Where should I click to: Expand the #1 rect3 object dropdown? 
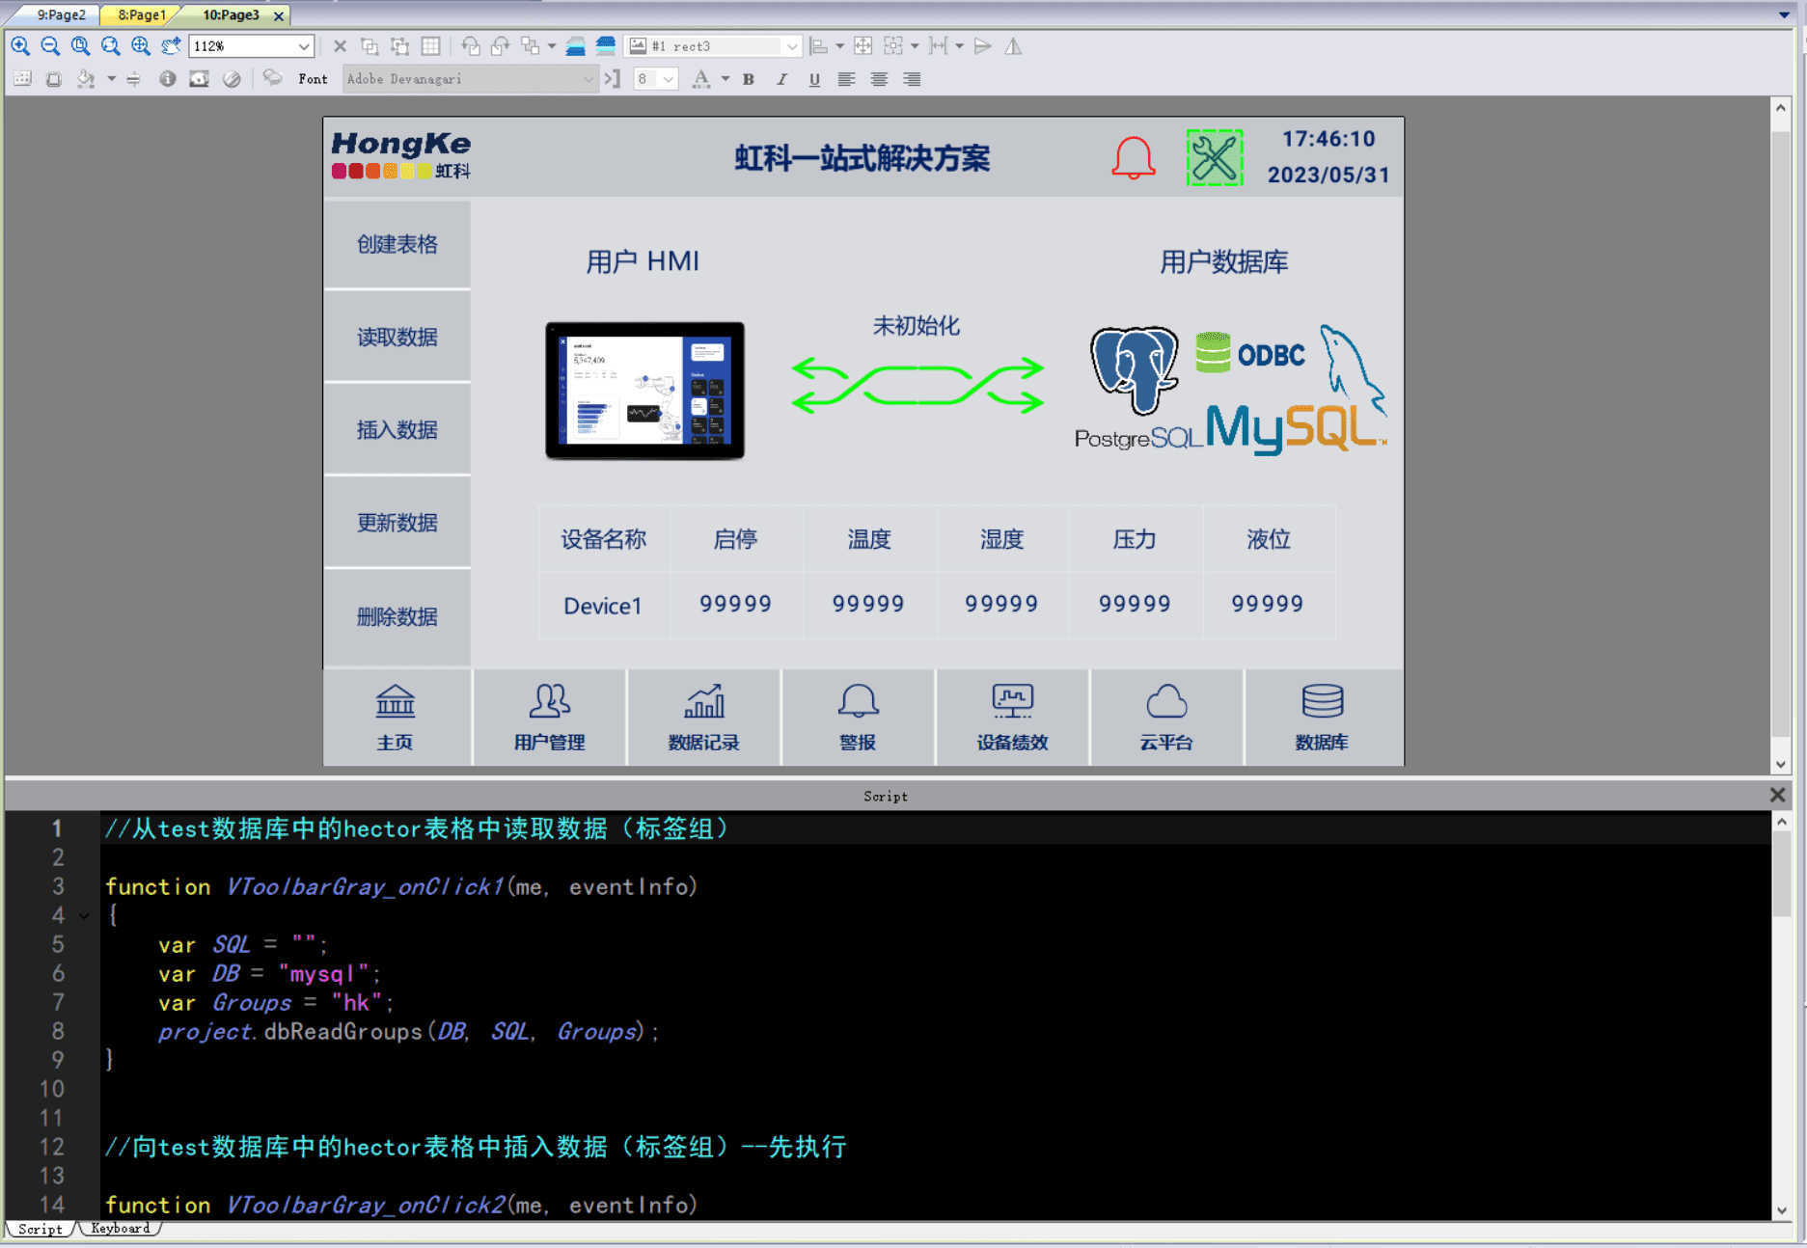tap(791, 46)
